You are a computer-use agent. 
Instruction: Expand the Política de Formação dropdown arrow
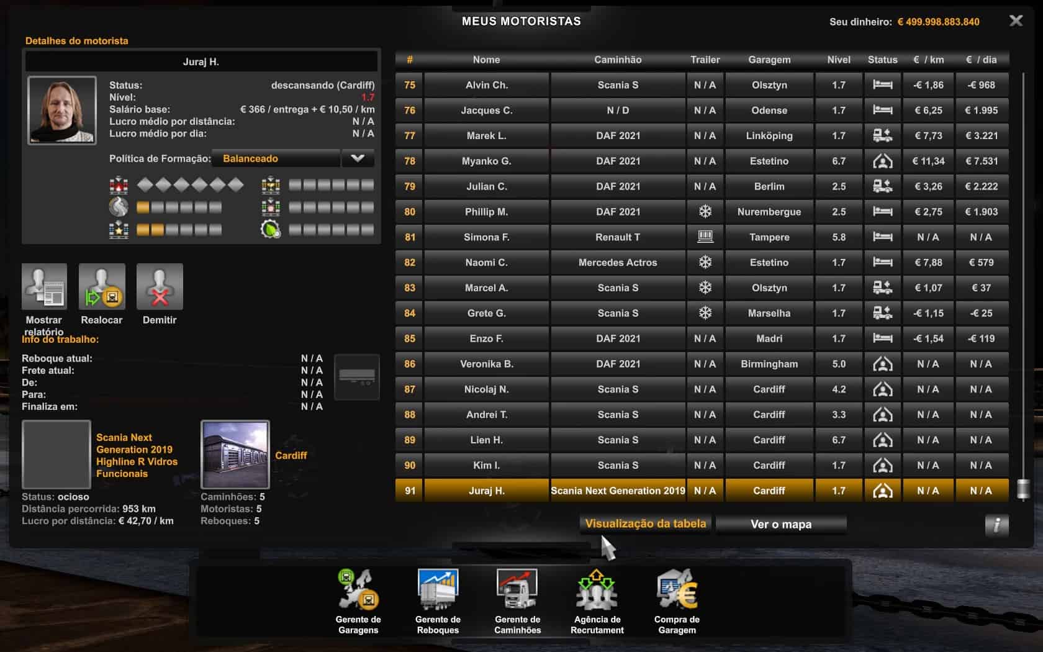coord(358,158)
